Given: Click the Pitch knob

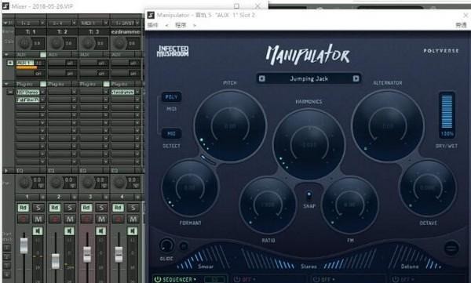Looking at the screenshot, I should [230, 126].
